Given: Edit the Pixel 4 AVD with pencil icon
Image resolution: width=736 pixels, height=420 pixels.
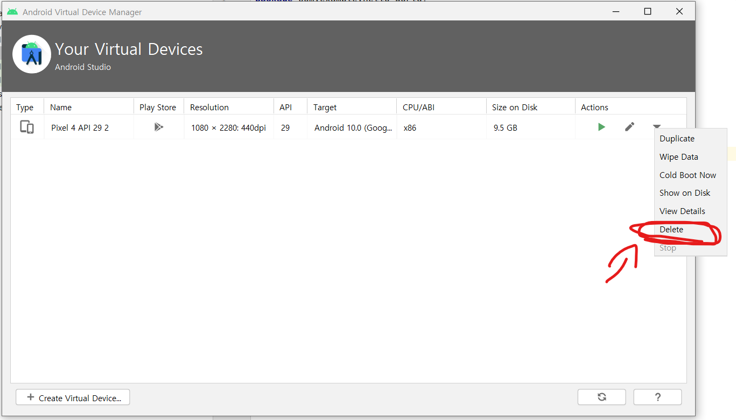Looking at the screenshot, I should pos(629,127).
